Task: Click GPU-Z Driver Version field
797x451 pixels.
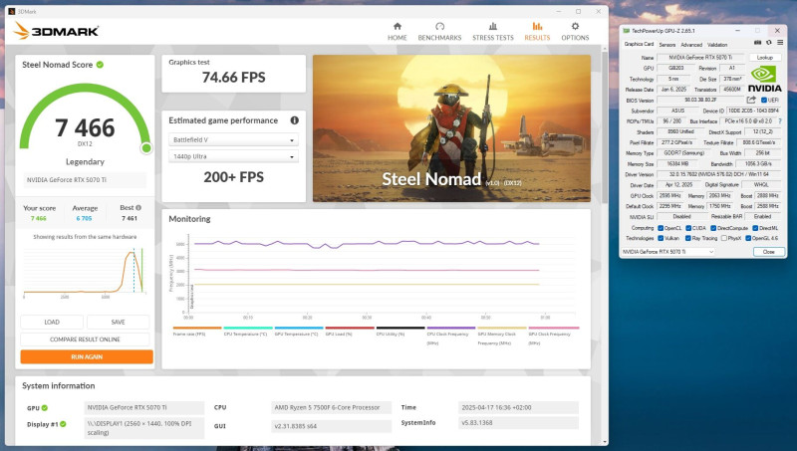Action: point(718,174)
